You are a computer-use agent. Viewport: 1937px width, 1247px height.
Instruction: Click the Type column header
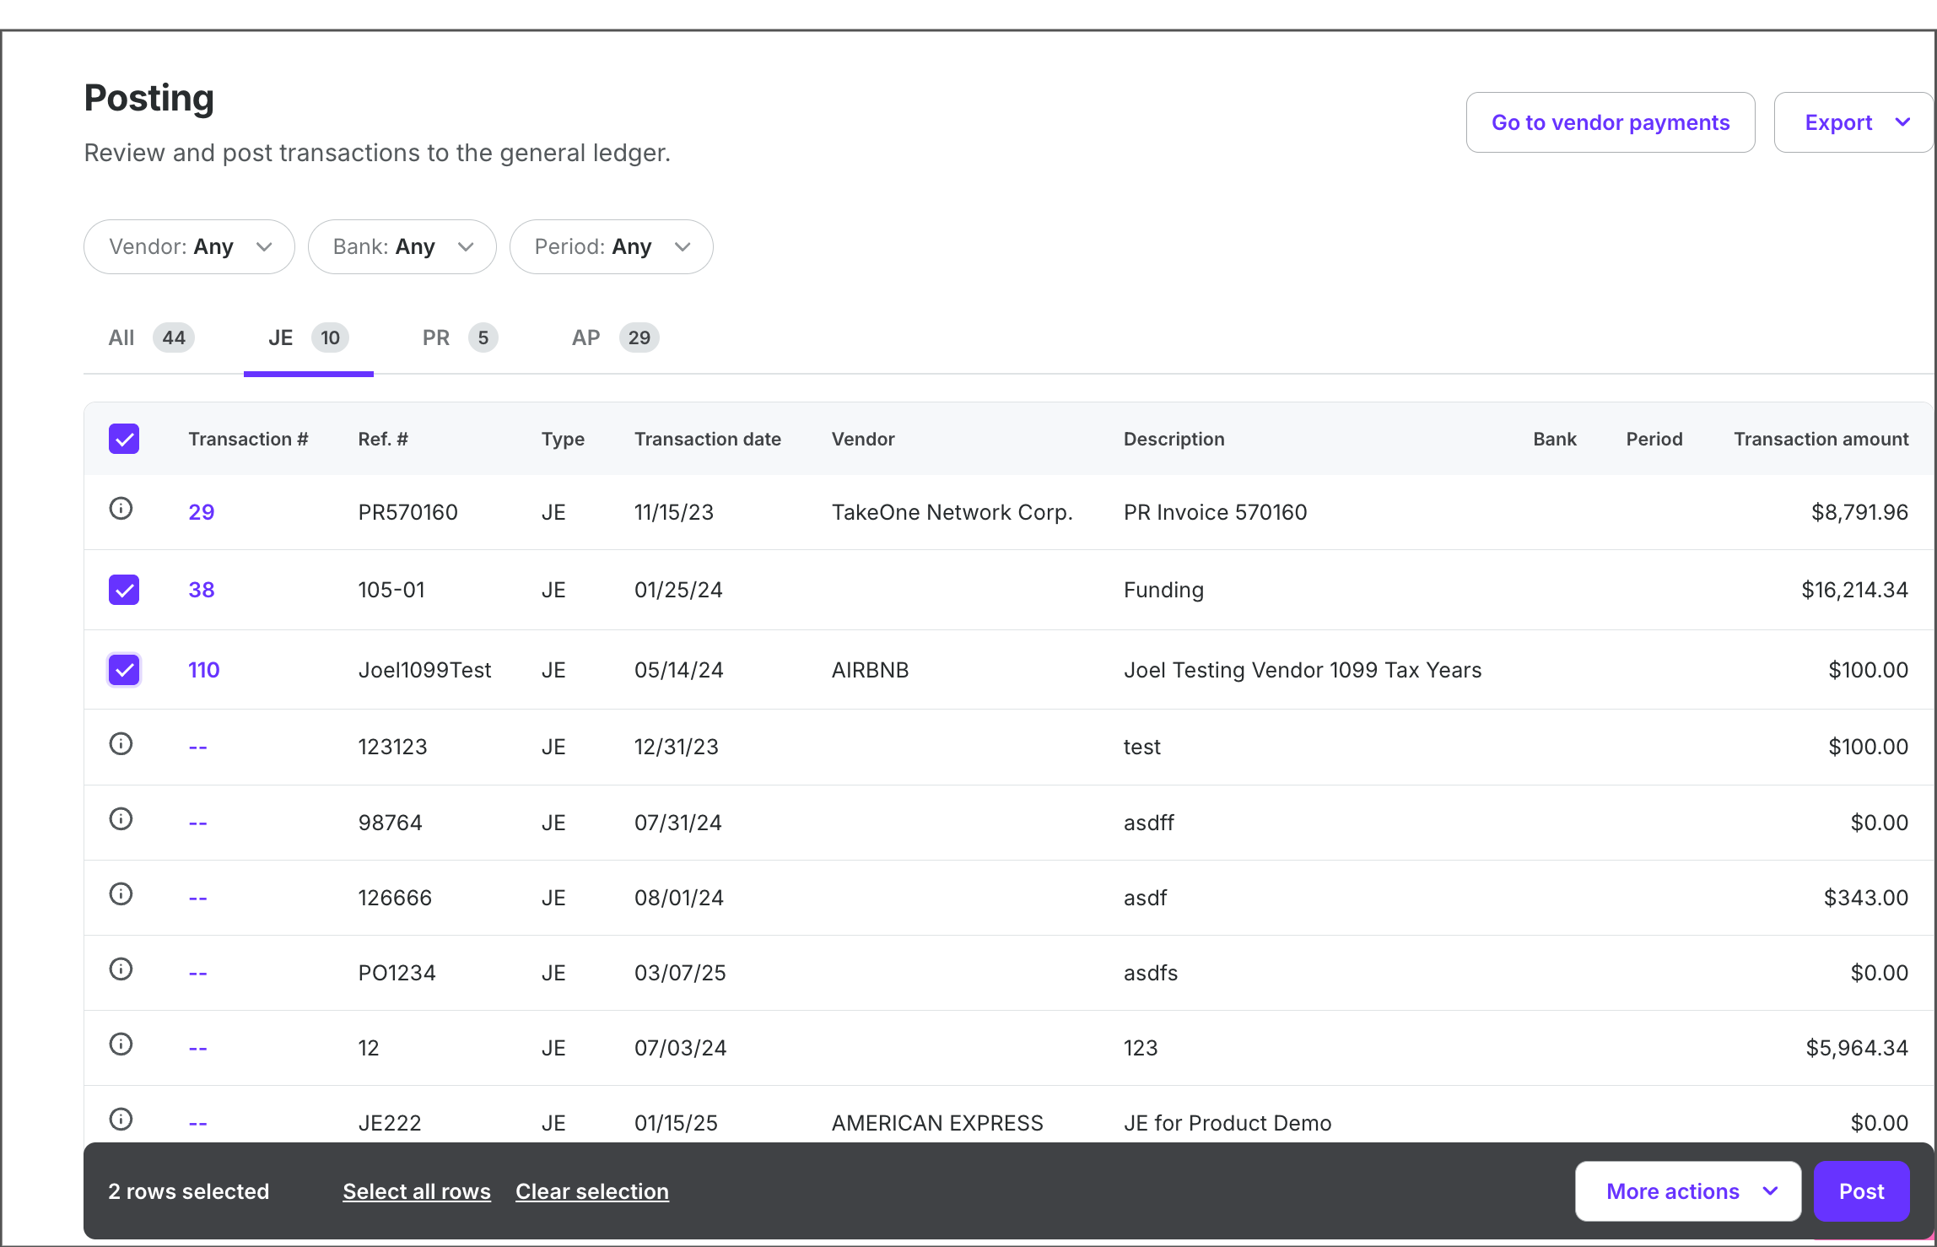[x=563, y=439]
